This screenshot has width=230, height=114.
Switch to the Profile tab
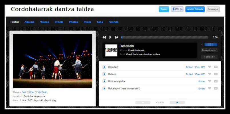click(15, 22)
